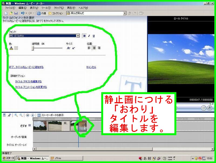
Task: Zoom out on the timeline
Action: [x=21, y=115]
